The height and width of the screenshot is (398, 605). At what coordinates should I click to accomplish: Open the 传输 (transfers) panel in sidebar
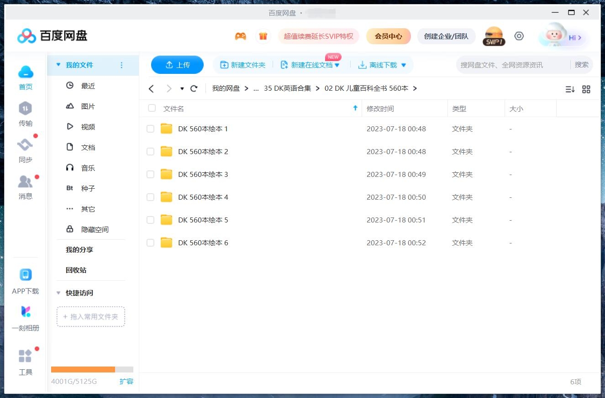[25, 113]
